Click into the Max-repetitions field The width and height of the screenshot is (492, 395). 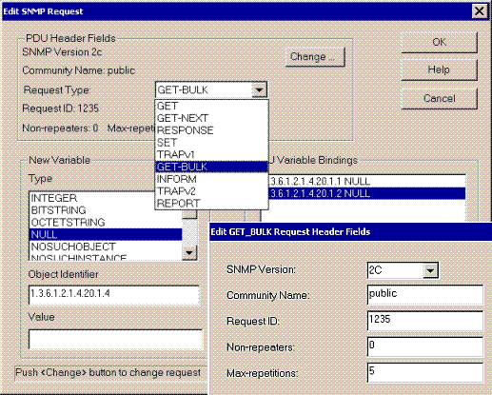(425, 372)
